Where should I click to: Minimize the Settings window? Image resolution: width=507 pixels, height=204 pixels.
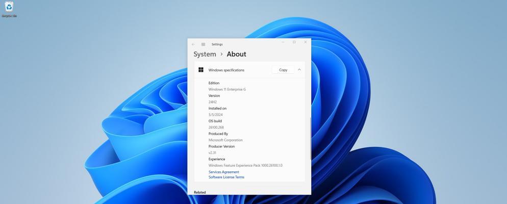click(x=283, y=42)
